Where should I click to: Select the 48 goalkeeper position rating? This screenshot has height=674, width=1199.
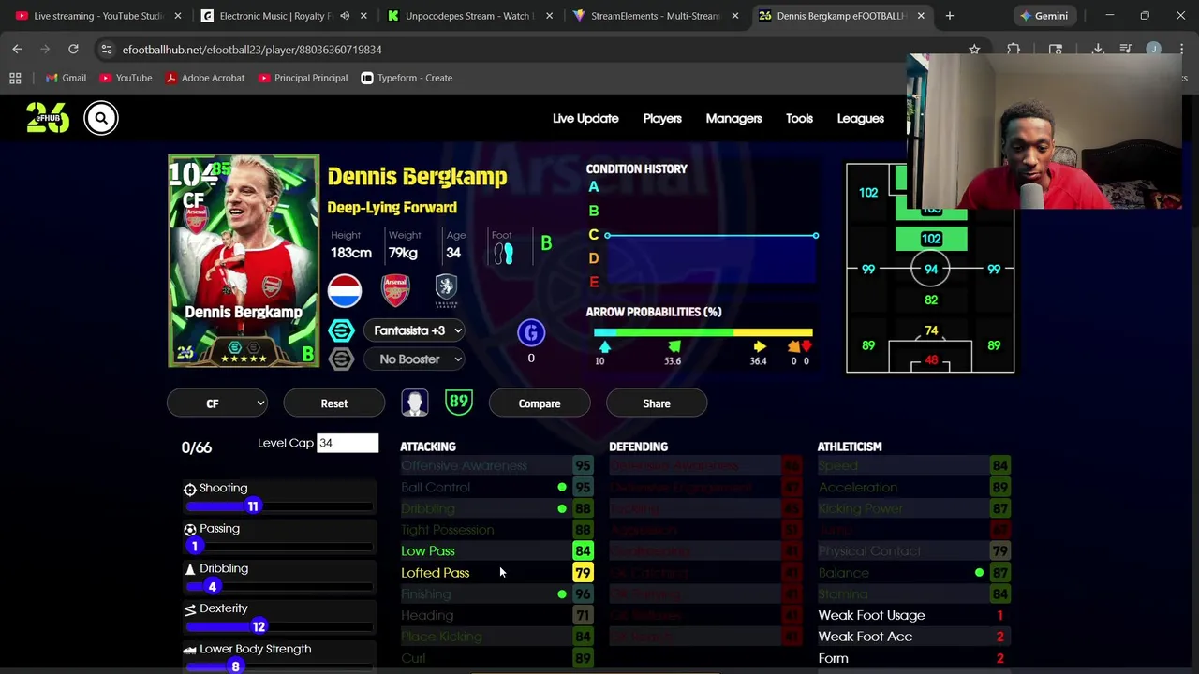pyautogui.click(x=931, y=360)
